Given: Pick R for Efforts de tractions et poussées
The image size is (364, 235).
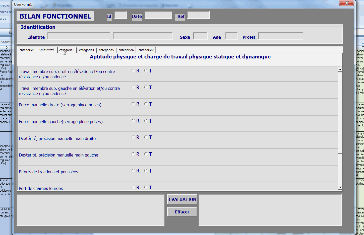Looking at the screenshot, I should [x=133, y=171].
